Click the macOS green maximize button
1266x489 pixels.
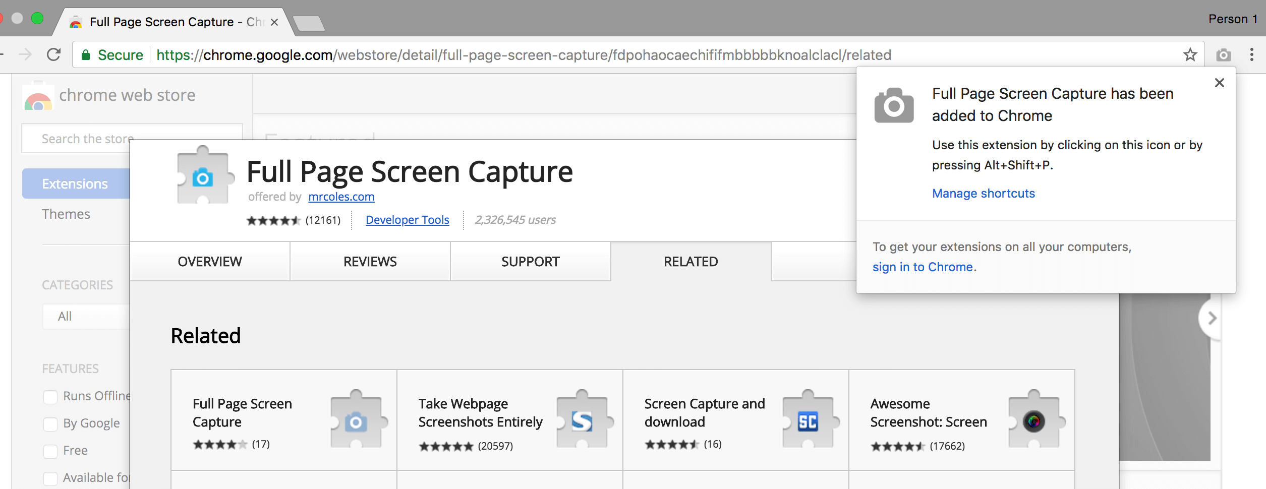click(37, 18)
